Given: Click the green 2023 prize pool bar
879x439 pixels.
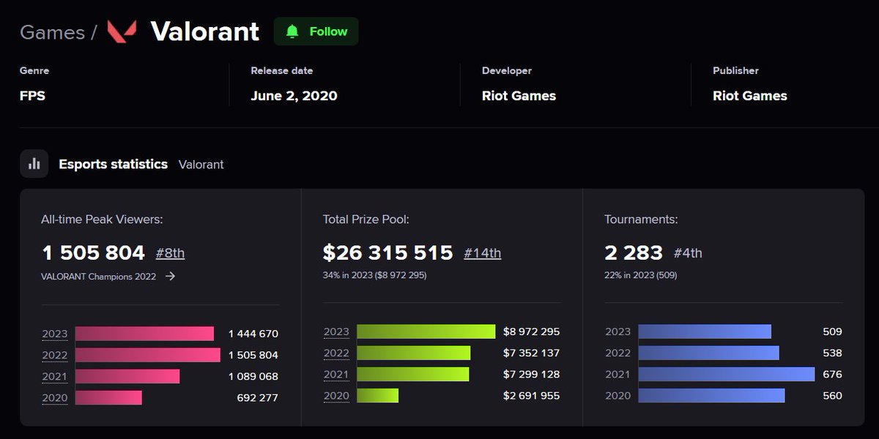Looking at the screenshot, I should 426,331.
